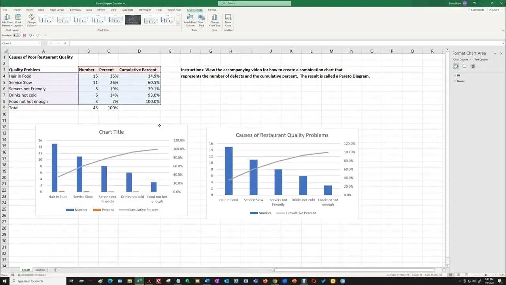Open the Solution sheet tab

(x=40, y=270)
